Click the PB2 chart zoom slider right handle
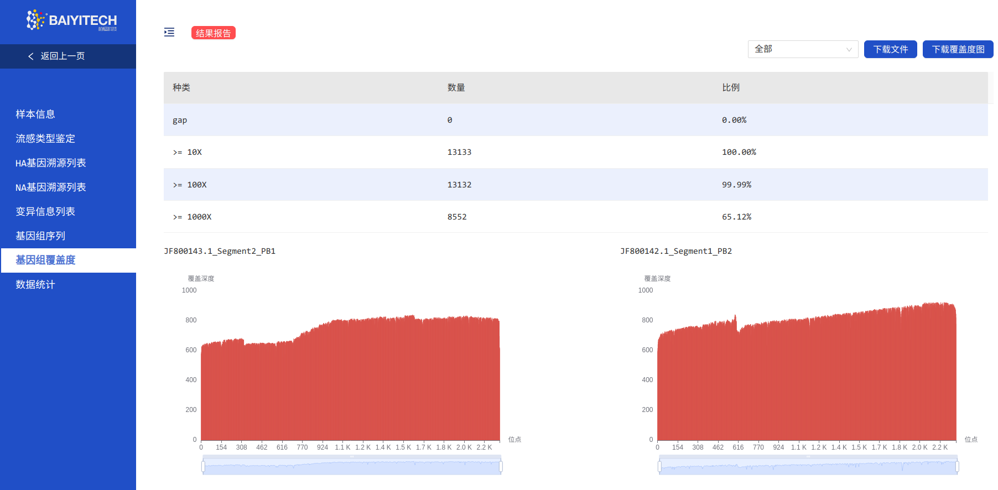The image size is (998, 490). coord(957,467)
